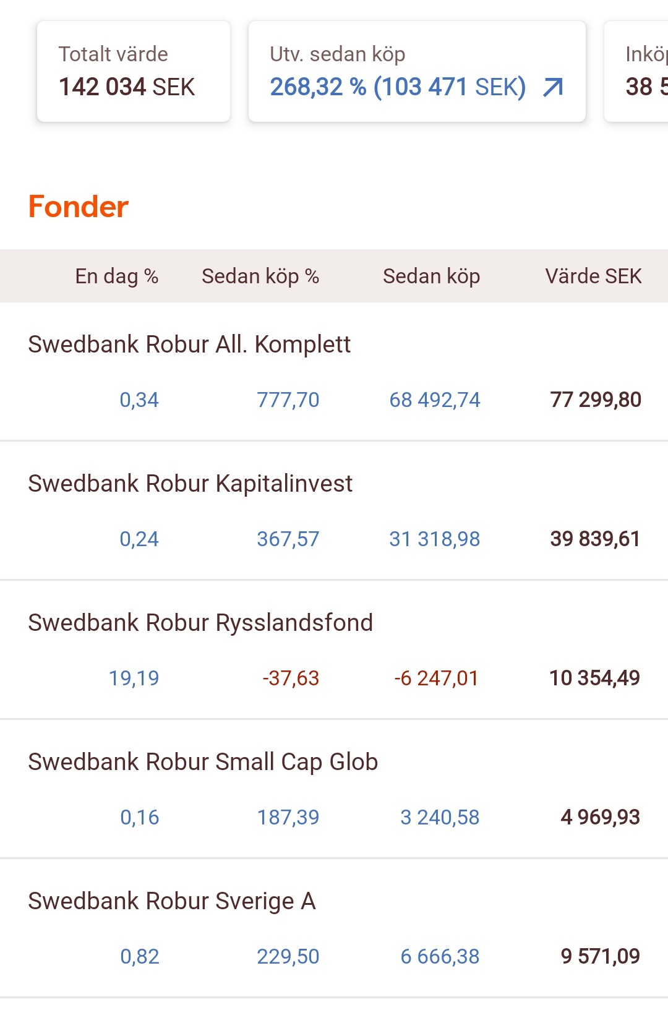Tap the 9 571,09 value for Sverige A

pyautogui.click(x=600, y=957)
